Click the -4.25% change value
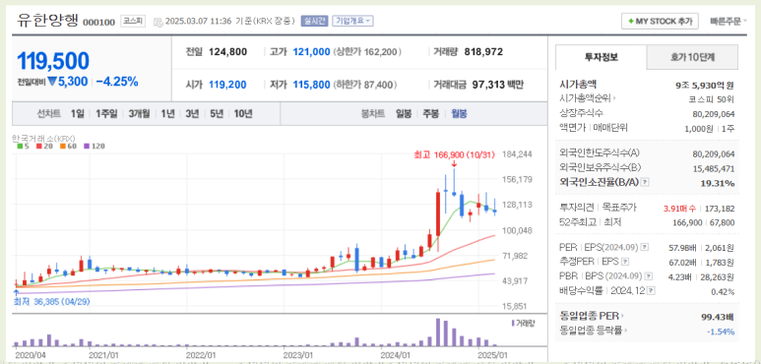Image resolution: width=761 pixels, height=364 pixels. pos(117,82)
